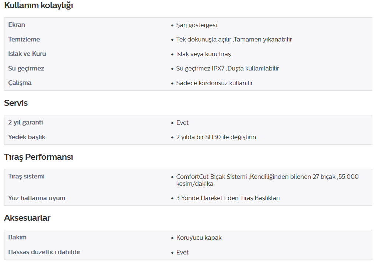379x264 pixels.
Task: Click the Tıraş Performansı section heading
Action: pyautogui.click(x=39, y=157)
